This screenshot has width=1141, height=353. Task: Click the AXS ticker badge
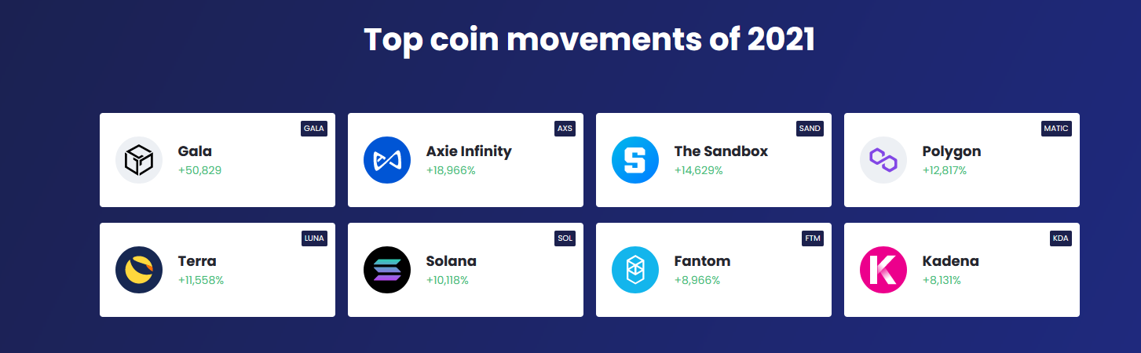tap(565, 129)
